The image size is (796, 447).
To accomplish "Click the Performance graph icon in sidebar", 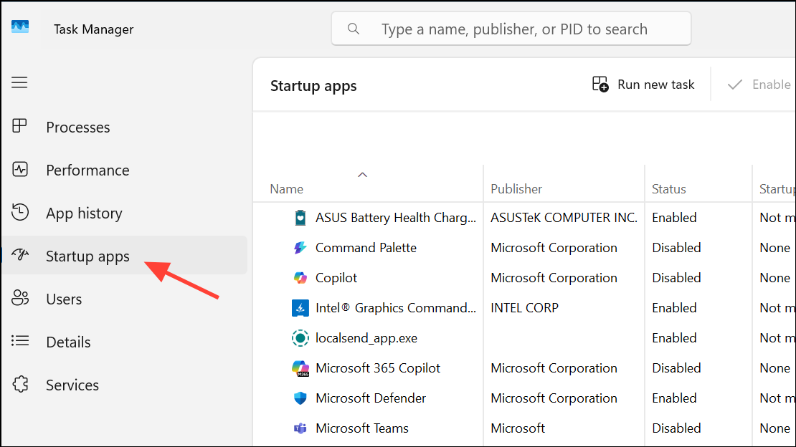I will click(20, 170).
